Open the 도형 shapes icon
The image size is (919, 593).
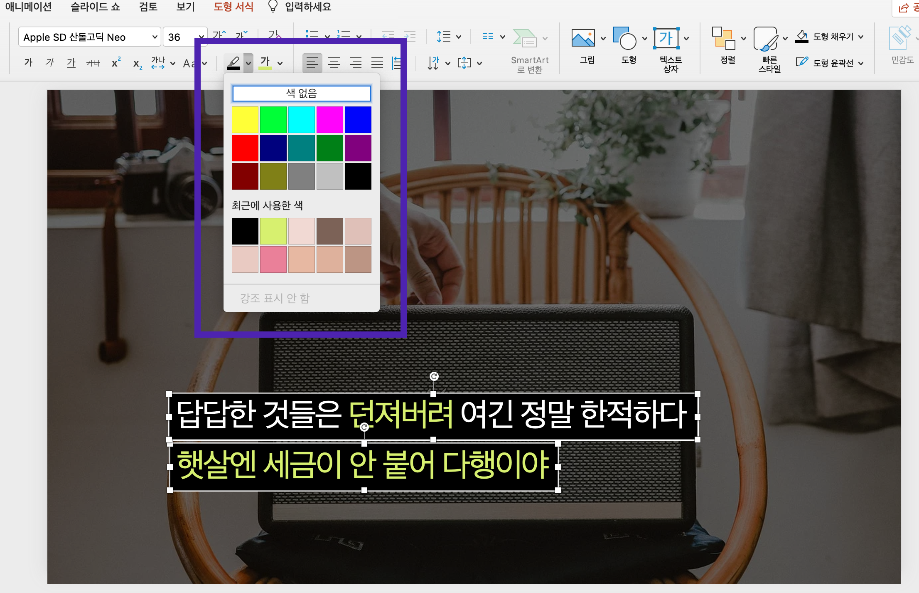coord(624,39)
